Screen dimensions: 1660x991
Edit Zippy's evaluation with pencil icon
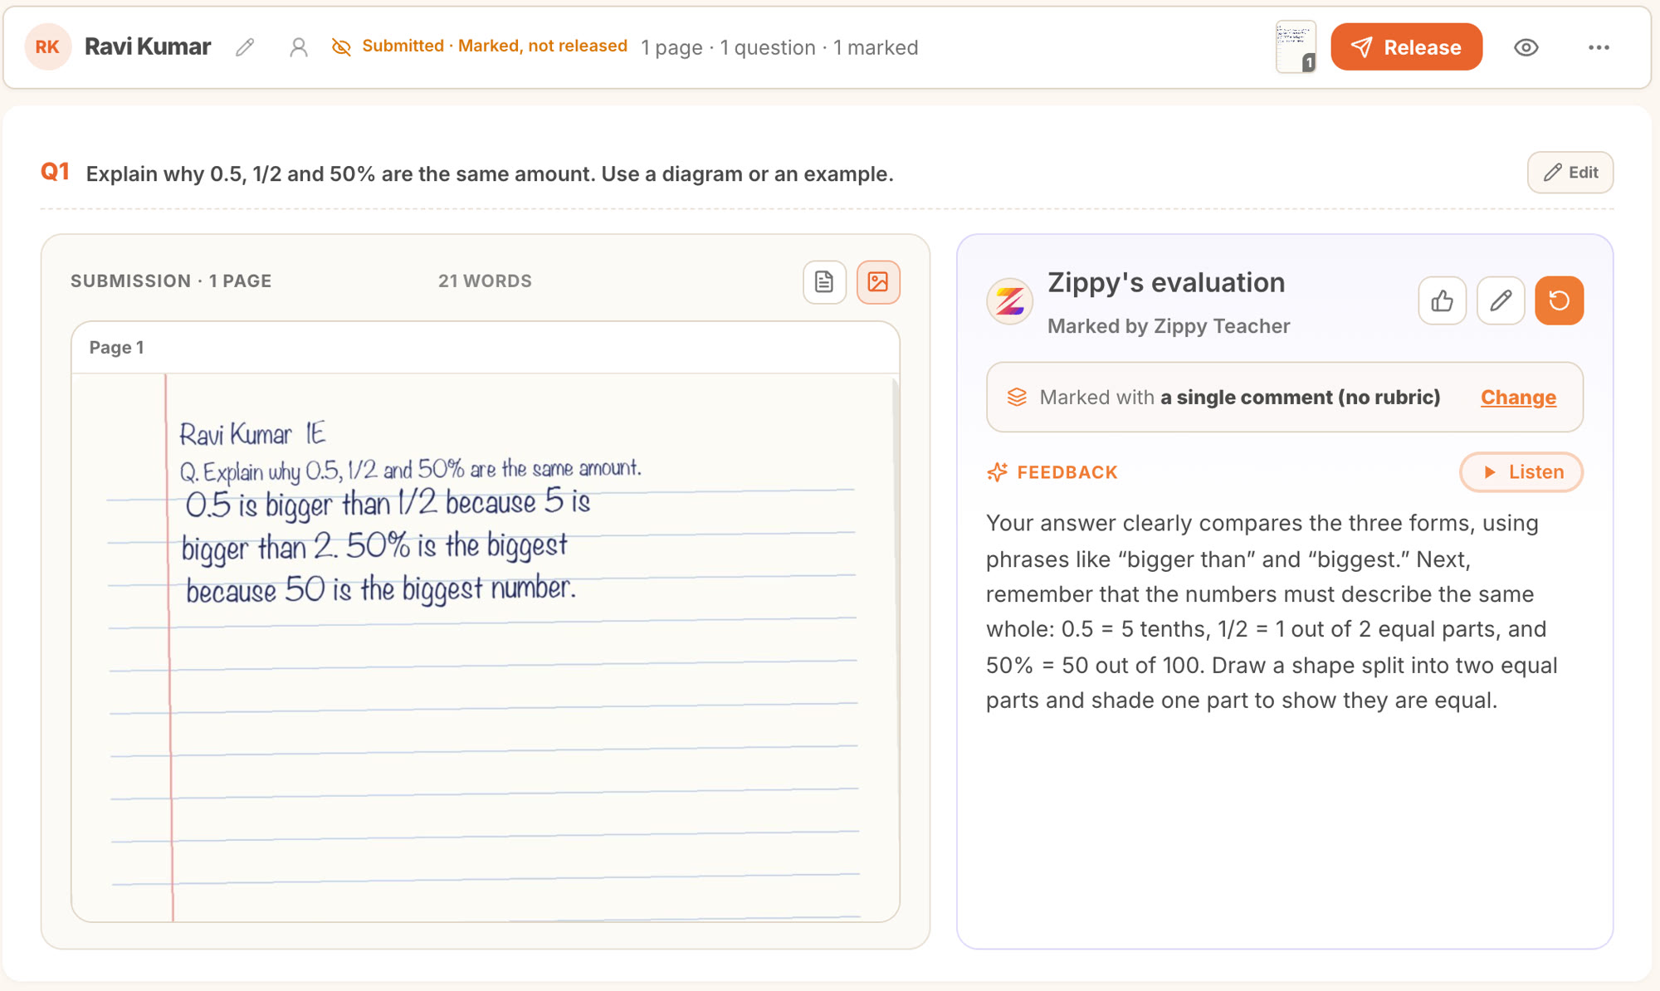[1501, 300]
